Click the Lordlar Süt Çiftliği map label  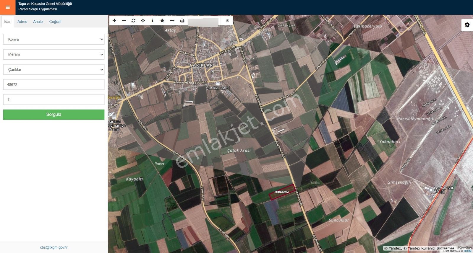pos(443,190)
